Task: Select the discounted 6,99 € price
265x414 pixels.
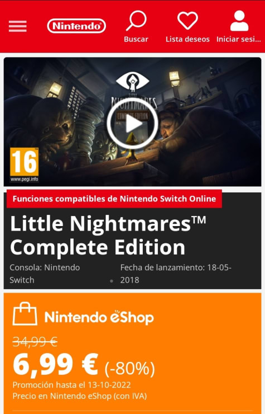Action: (56, 365)
